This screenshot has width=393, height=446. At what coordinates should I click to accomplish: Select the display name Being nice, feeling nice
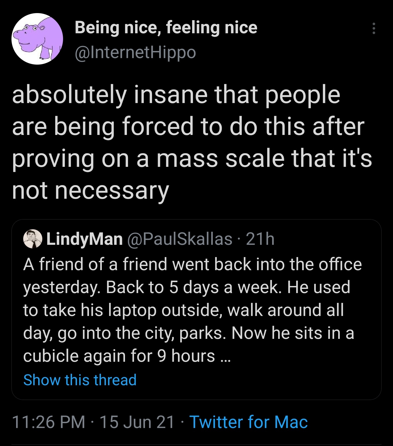[166, 27]
